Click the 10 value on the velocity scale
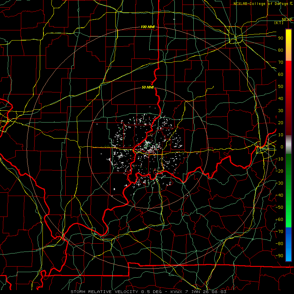Image resolution: width=294 pixels, height=294 pixels. point(281,135)
